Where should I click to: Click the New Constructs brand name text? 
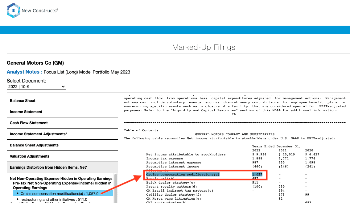pyautogui.click(x=40, y=11)
